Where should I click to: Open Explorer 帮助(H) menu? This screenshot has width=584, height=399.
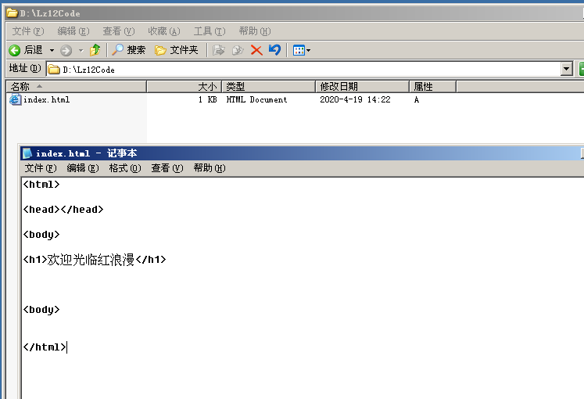tap(255, 31)
